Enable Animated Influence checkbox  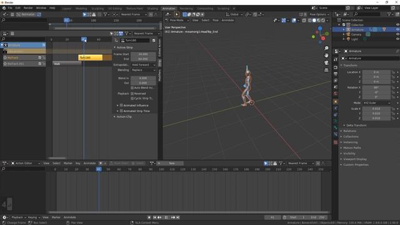click(121, 105)
